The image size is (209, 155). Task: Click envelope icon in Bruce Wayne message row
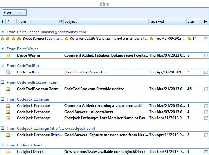8,55
